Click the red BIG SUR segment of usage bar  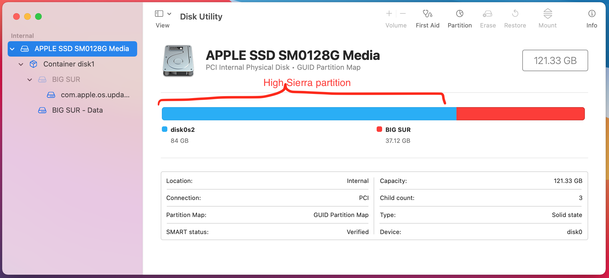point(521,114)
